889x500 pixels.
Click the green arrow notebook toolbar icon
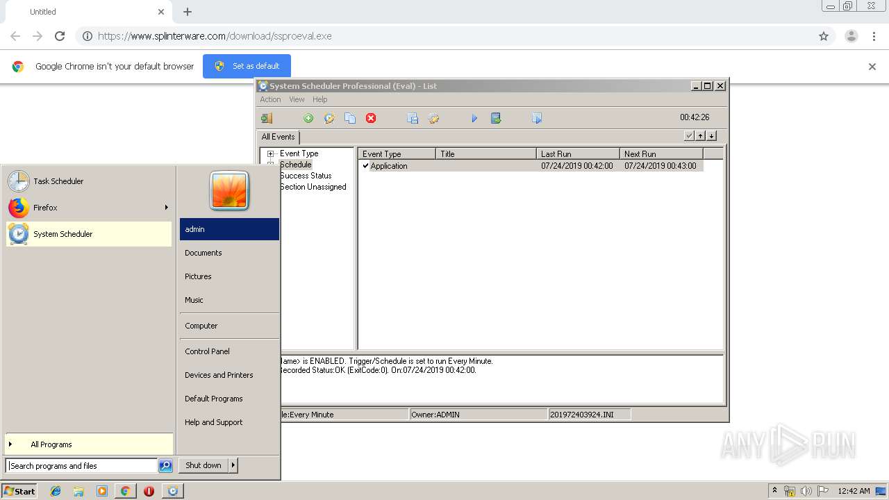click(496, 119)
